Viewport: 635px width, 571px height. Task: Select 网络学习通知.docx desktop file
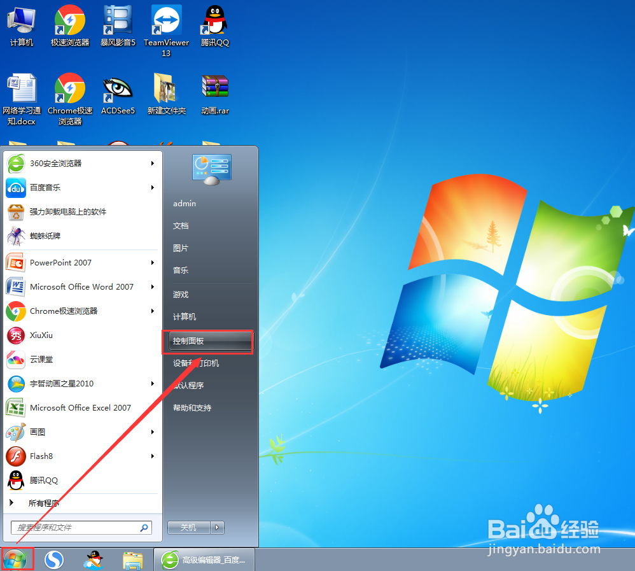pos(22,100)
